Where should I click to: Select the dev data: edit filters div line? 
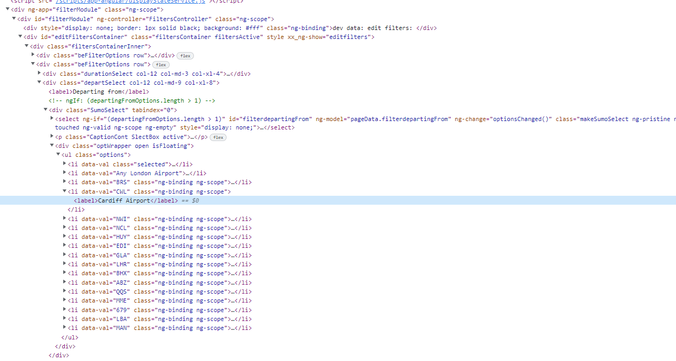click(x=230, y=28)
